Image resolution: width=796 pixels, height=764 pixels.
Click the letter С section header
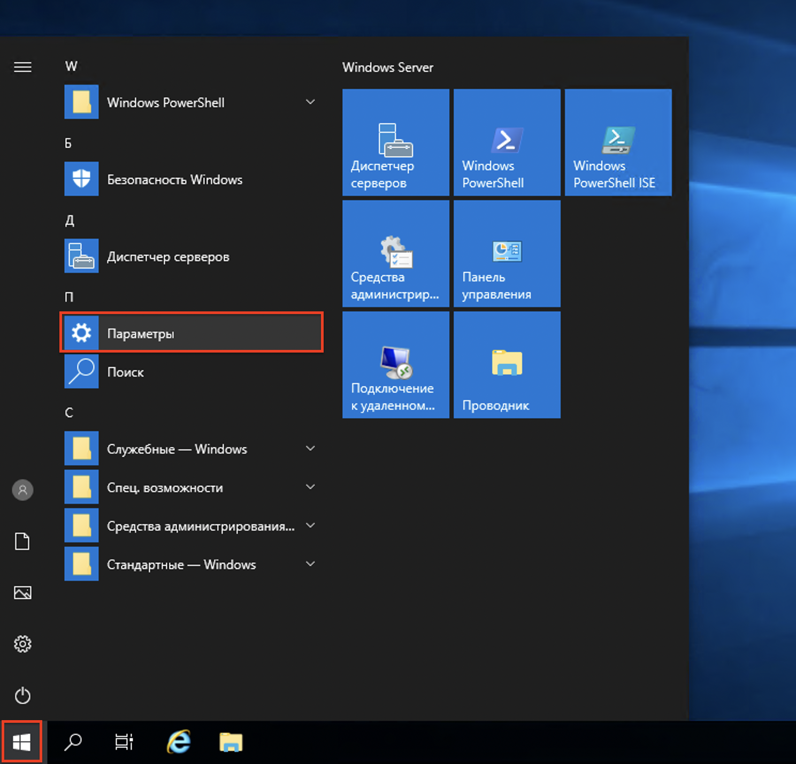(69, 412)
